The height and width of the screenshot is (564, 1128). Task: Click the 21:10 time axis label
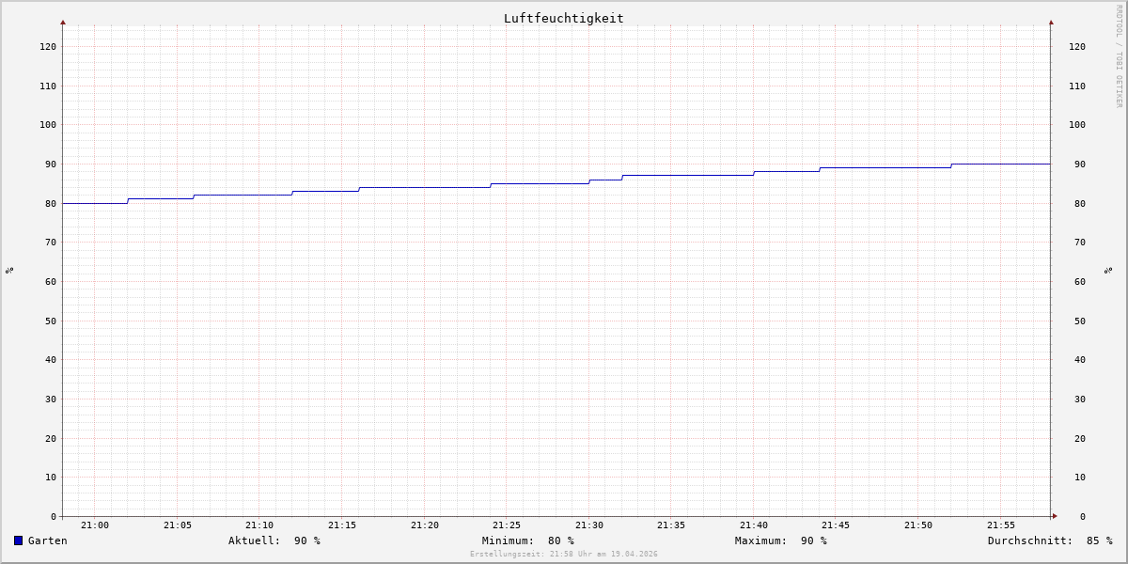tap(259, 525)
